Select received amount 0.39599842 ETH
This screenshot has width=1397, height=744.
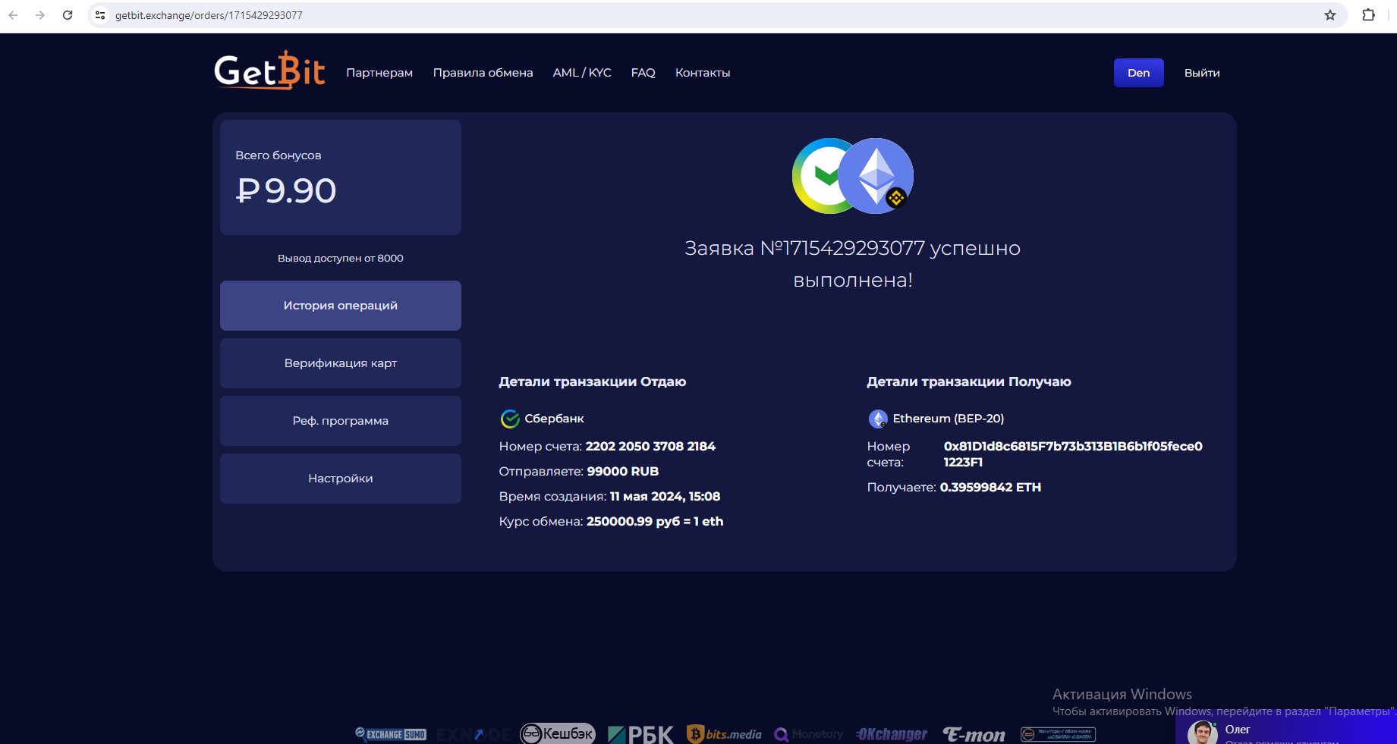[x=990, y=488]
